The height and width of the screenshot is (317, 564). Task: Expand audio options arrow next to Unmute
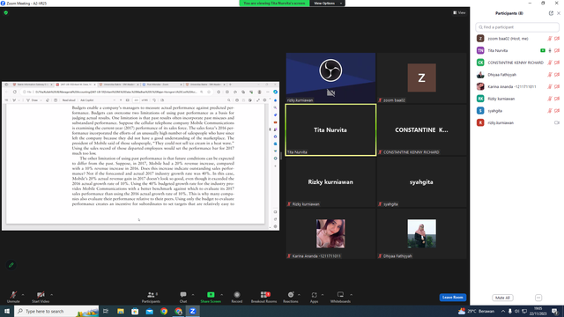tap(23, 295)
